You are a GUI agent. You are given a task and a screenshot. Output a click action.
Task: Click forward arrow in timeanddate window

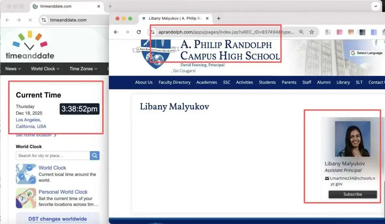coord(19,20)
